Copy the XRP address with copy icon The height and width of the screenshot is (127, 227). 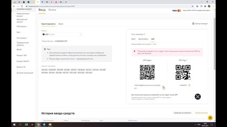(163, 87)
